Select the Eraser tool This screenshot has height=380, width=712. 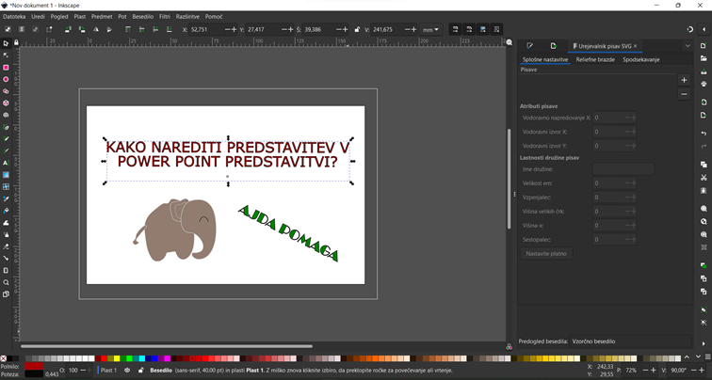click(6, 246)
